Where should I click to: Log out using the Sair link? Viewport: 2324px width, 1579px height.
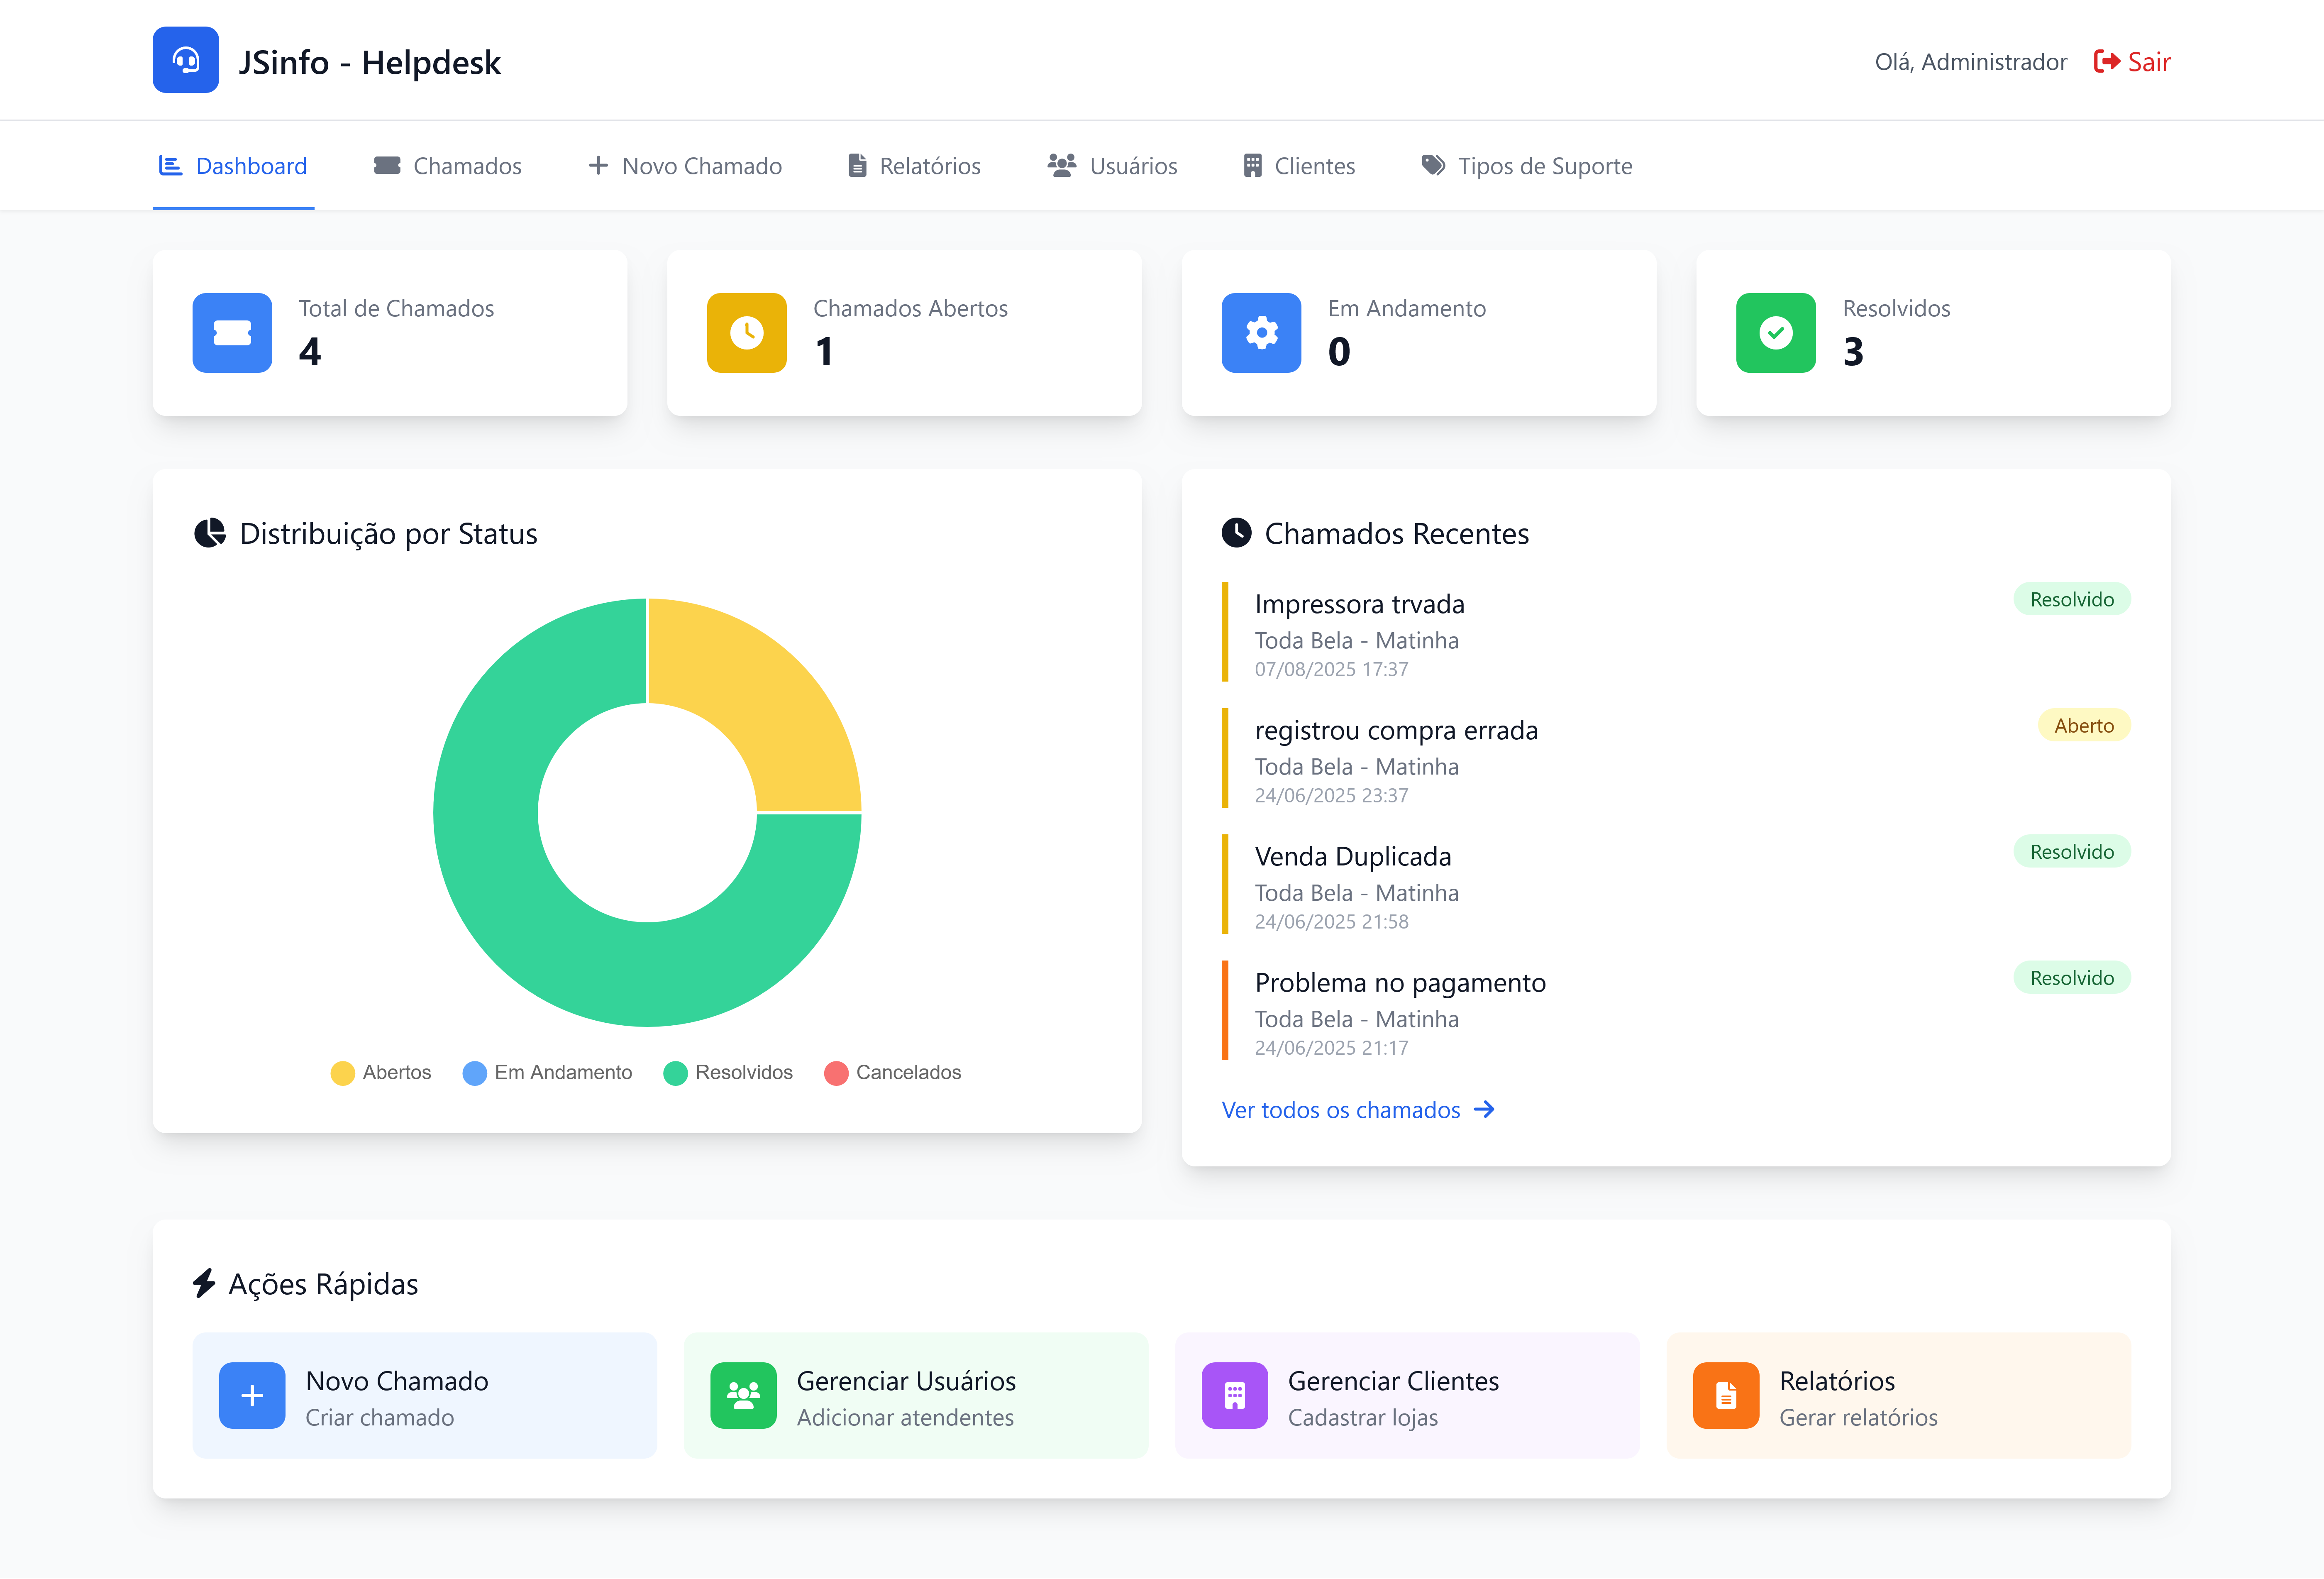click(2132, 62)
